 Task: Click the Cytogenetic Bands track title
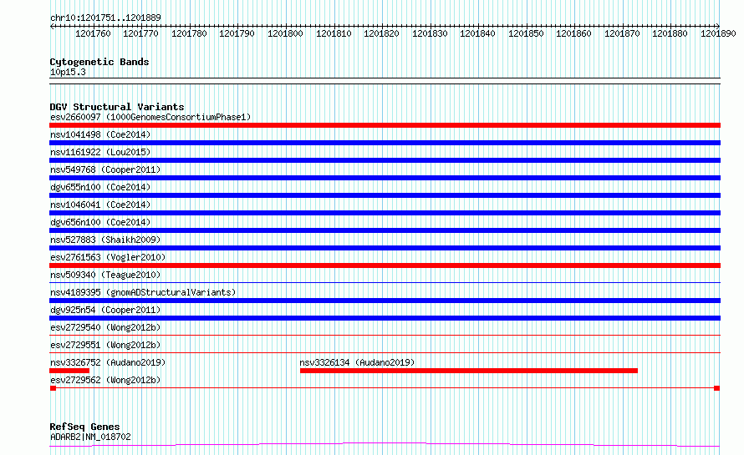(99, 62)
